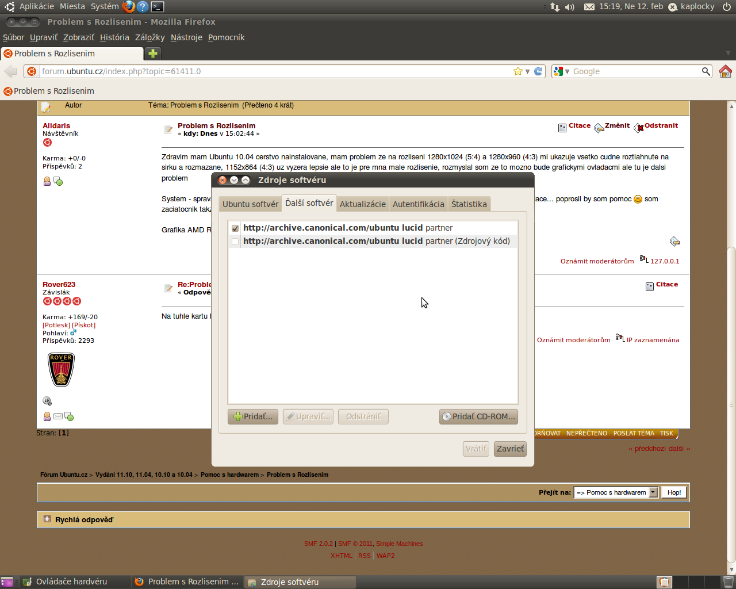The height and width of the screenshot is (589, 736).
Task: Click the volume speaker icon in top panel
Action: 569,7
